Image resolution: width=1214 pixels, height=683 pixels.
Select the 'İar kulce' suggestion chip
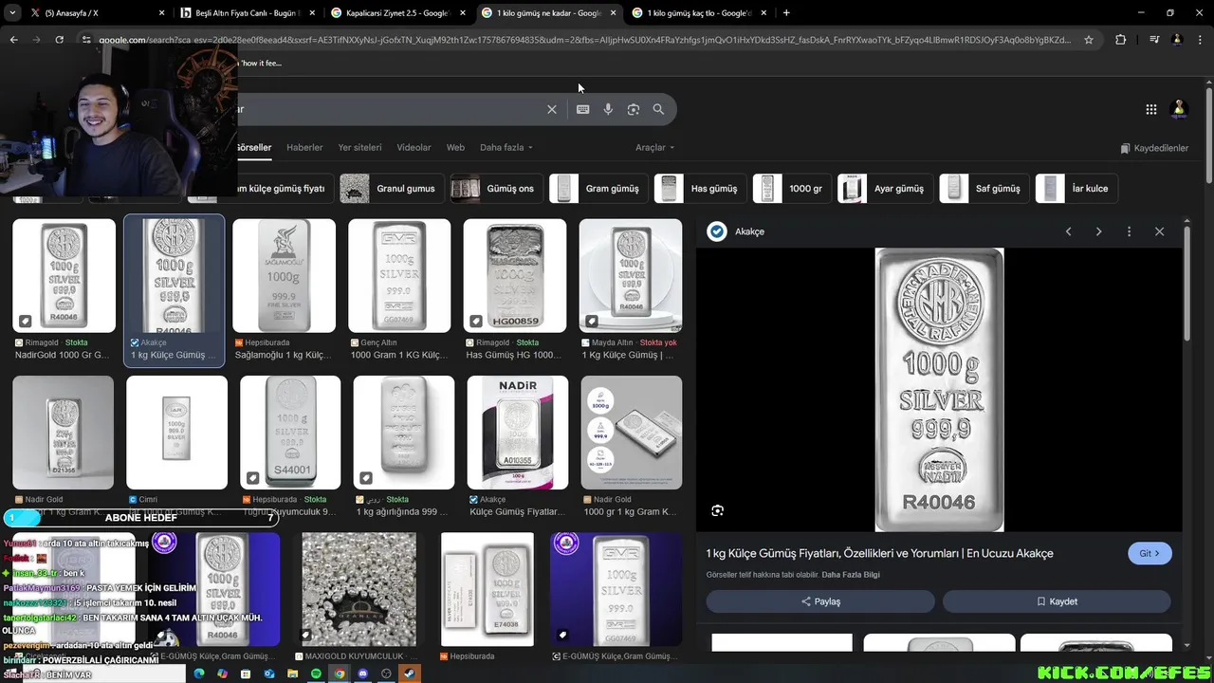(x=1076, y=189)
